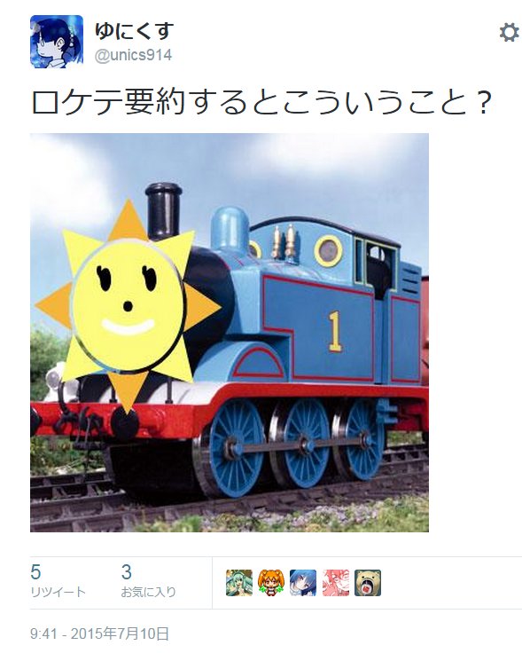
Task: Click the favorites count number 3
Action: 127,571
